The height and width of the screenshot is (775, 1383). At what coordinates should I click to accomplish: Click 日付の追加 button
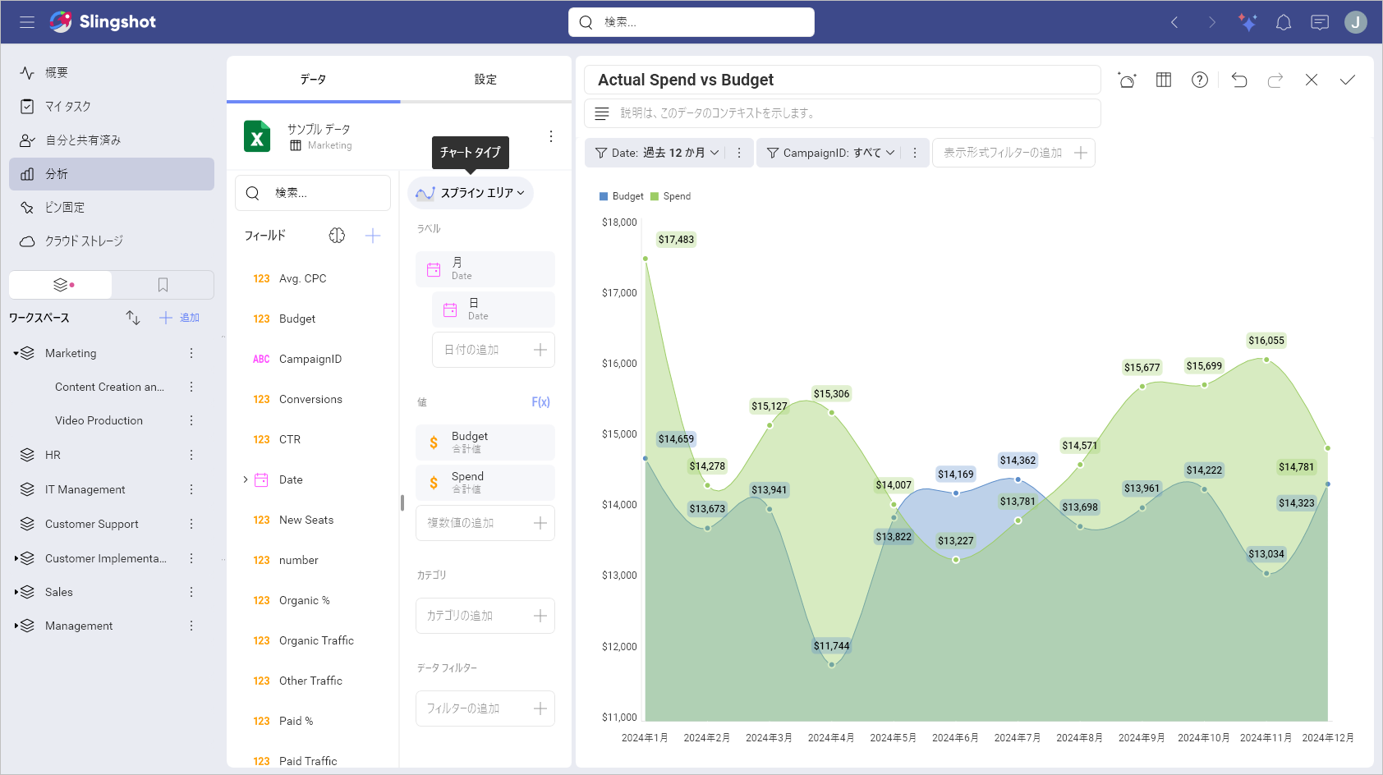pos(494,350)
